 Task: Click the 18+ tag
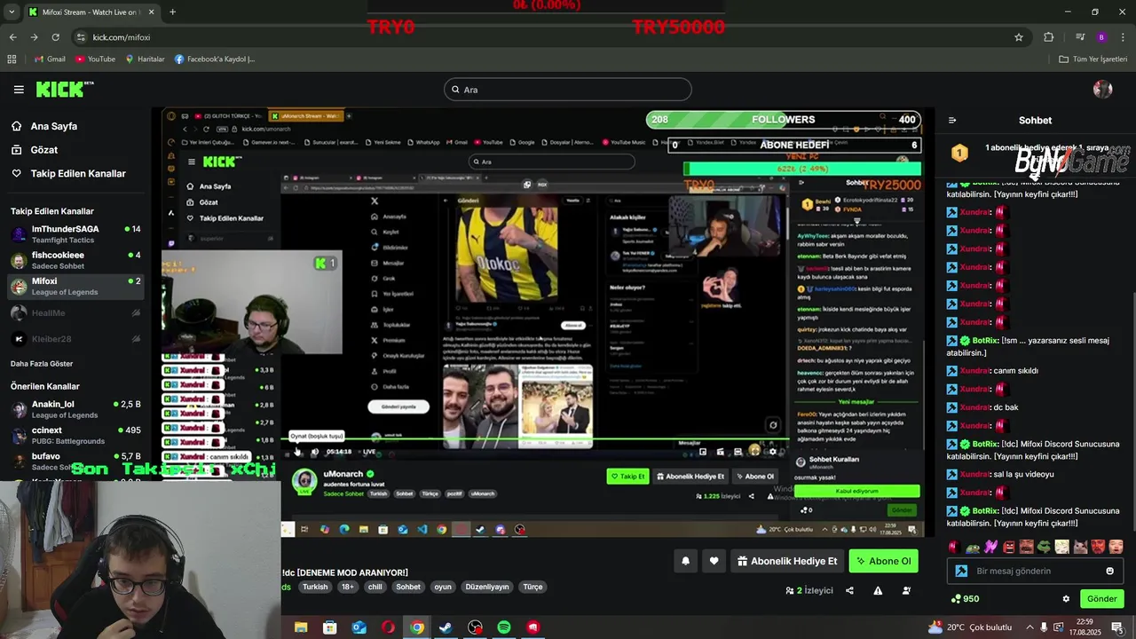point(347,587)
